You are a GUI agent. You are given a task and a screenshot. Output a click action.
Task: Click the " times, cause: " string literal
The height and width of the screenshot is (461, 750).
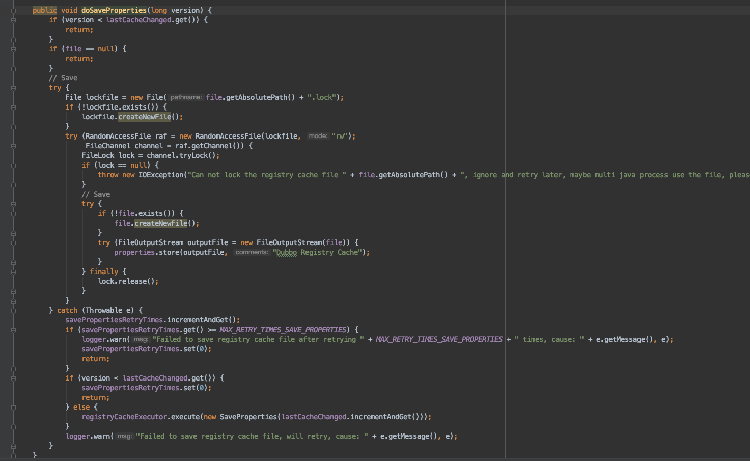point(549,339)
